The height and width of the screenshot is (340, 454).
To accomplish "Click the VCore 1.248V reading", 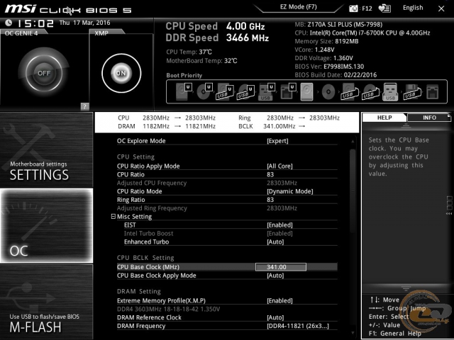I will coord(314,50).
